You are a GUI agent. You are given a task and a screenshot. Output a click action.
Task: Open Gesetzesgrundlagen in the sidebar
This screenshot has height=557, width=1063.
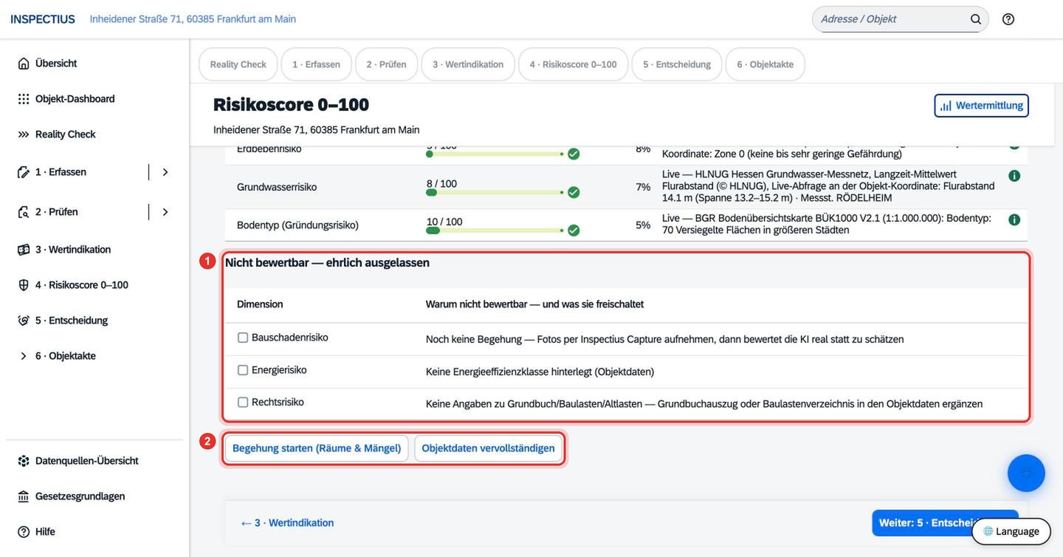pos(80,496)
